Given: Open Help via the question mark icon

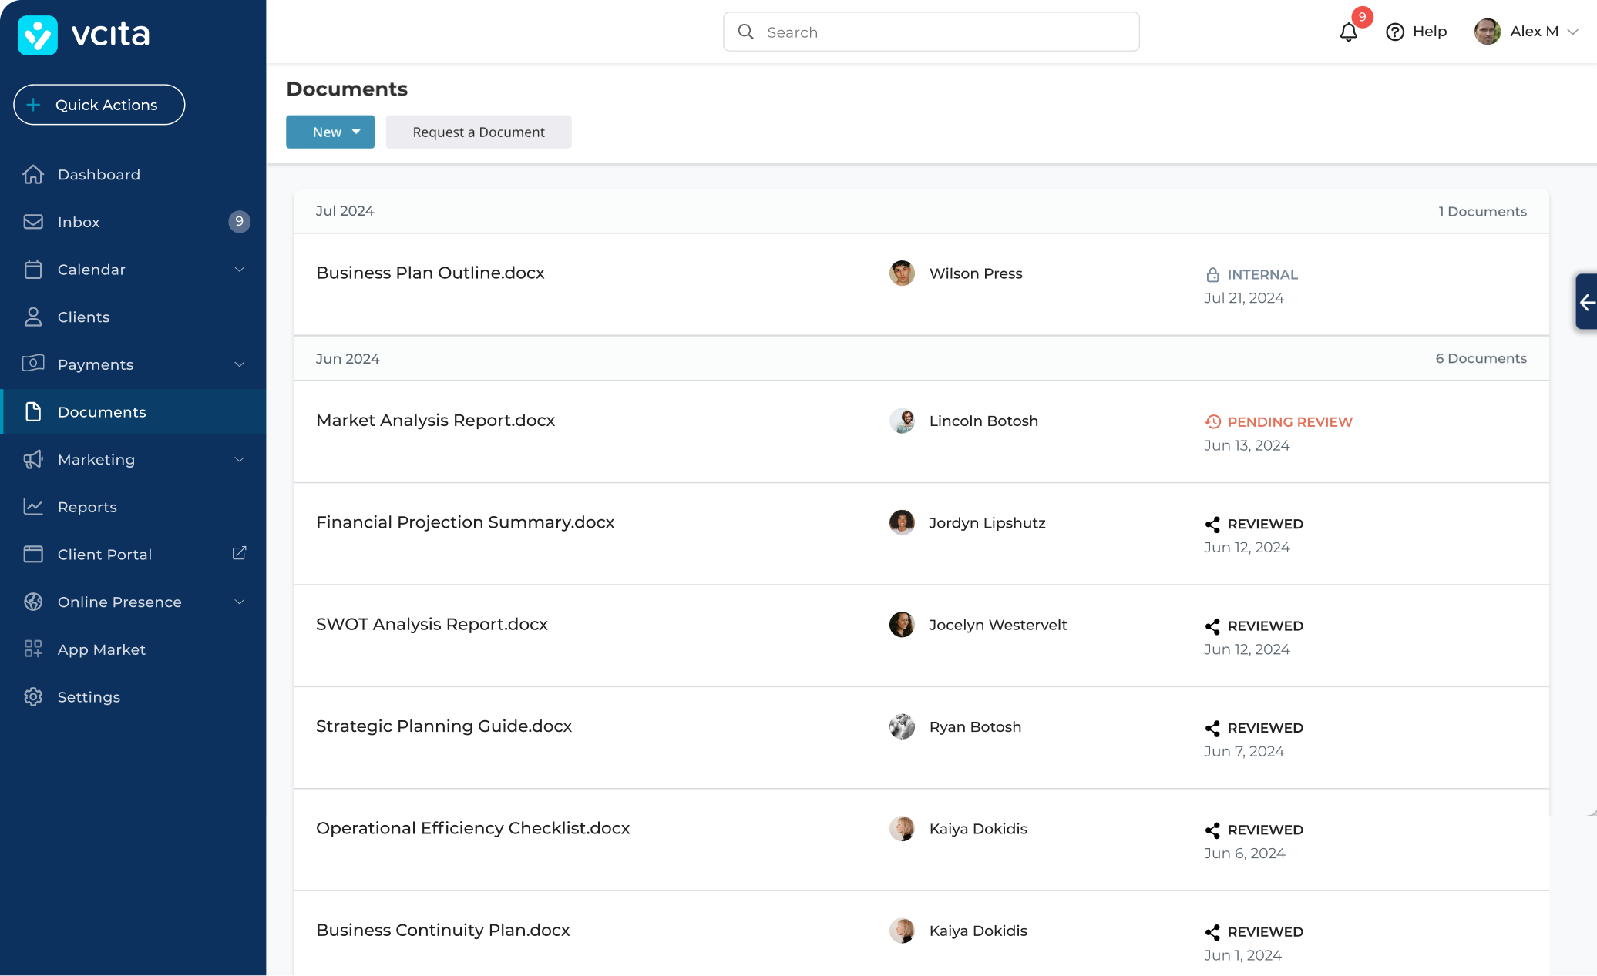Looking at the screenshot, I should [x=1394, y=32].
